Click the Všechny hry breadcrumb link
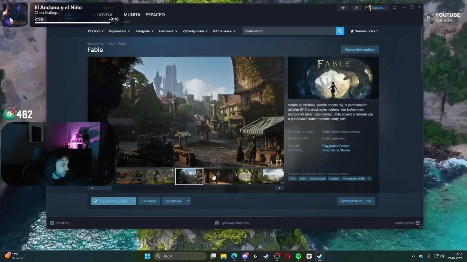The width and height of the screenshot is (467, 262). [x=96, y=44]
